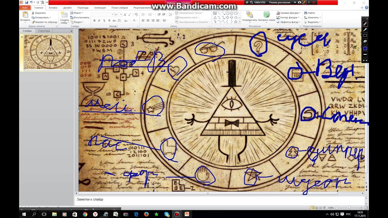Take screenshot with Bandicam camera icon
This screenshot has height=218, width=388.
click(299, 2)
